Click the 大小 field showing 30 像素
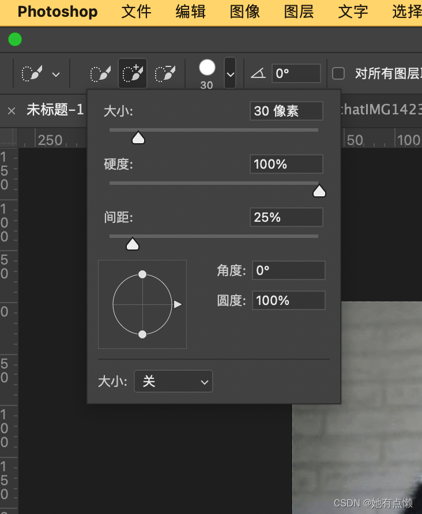The image size is (422, 514). point(287,111)
